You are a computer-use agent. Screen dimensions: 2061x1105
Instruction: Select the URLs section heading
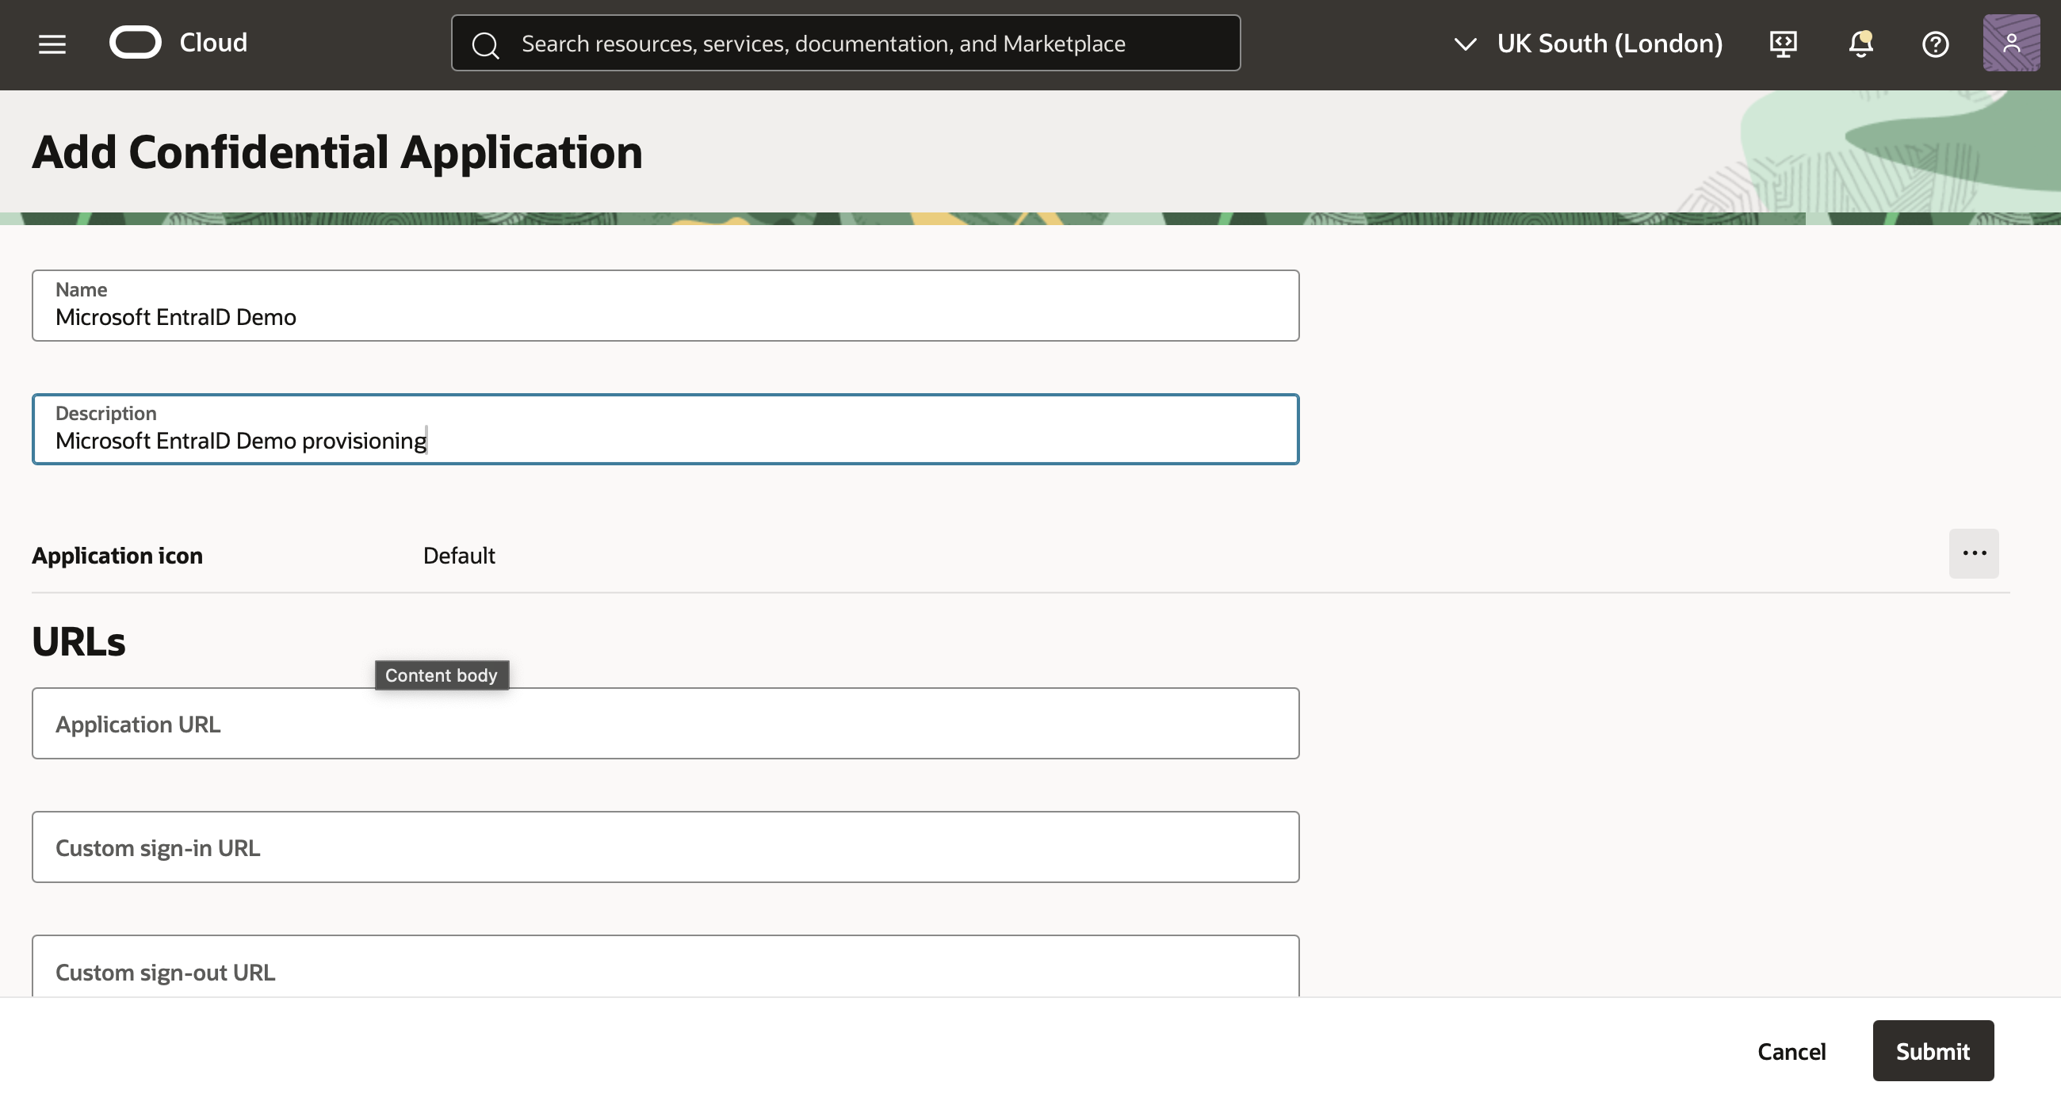pos(78,640)
